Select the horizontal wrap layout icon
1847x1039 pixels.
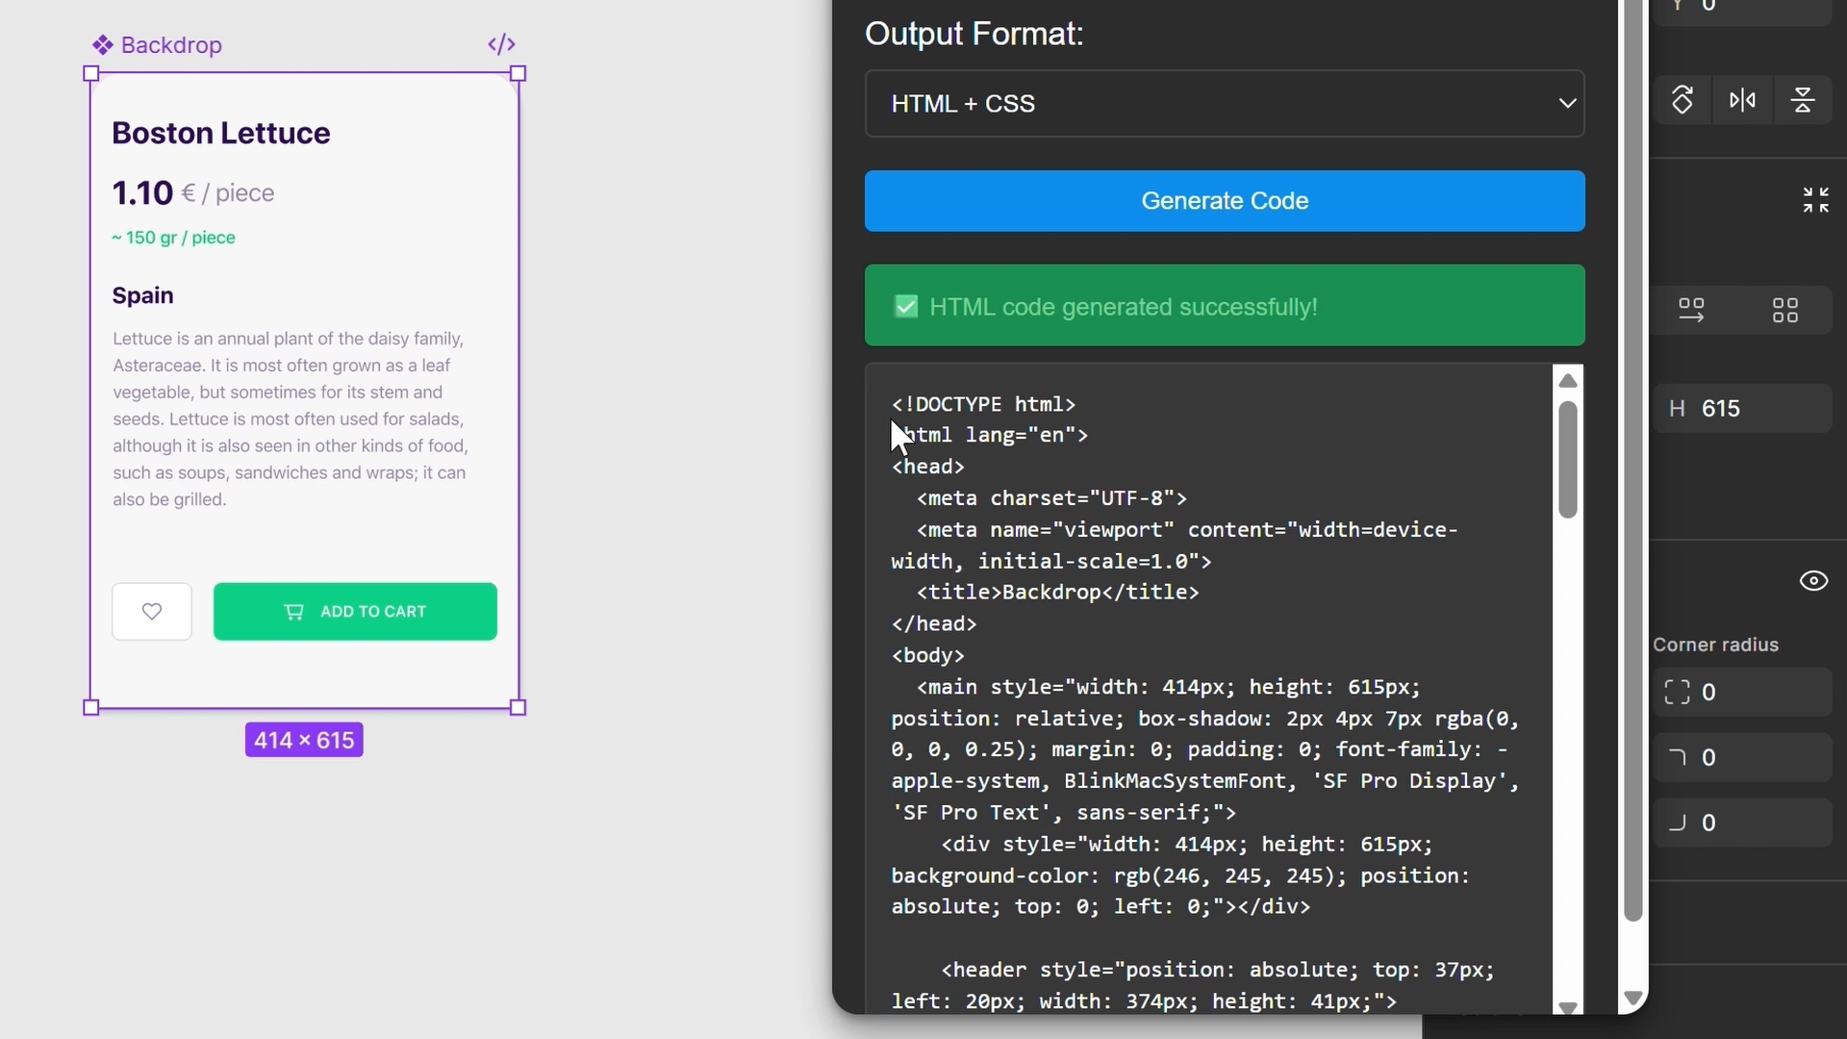click(1691, 310)
